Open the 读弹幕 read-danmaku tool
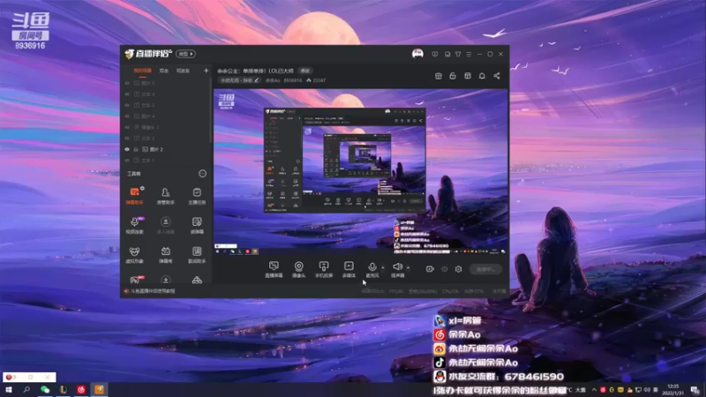The height and width of the screenshot is (397, 706). pos(197,225)
